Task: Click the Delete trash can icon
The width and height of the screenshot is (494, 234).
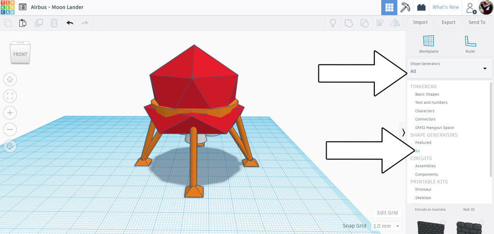Action: (54, 23)
